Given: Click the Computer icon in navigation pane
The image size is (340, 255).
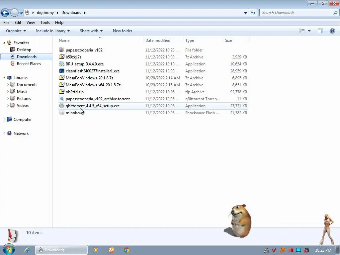Looking at the screenshot, I should 9,119.
